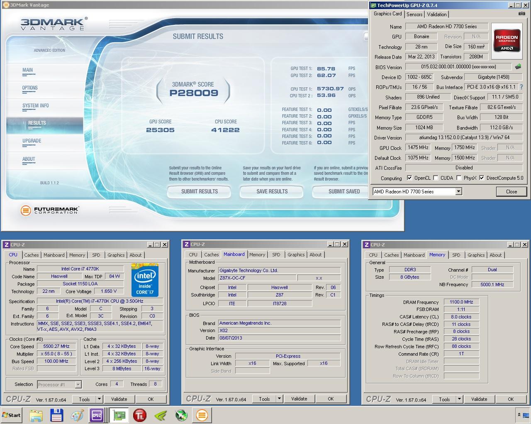The width and height of the screenshot is (531, 424).
Task: Click the DRAM Frequency 1100.0 MHz value
Action: [461, 302]
